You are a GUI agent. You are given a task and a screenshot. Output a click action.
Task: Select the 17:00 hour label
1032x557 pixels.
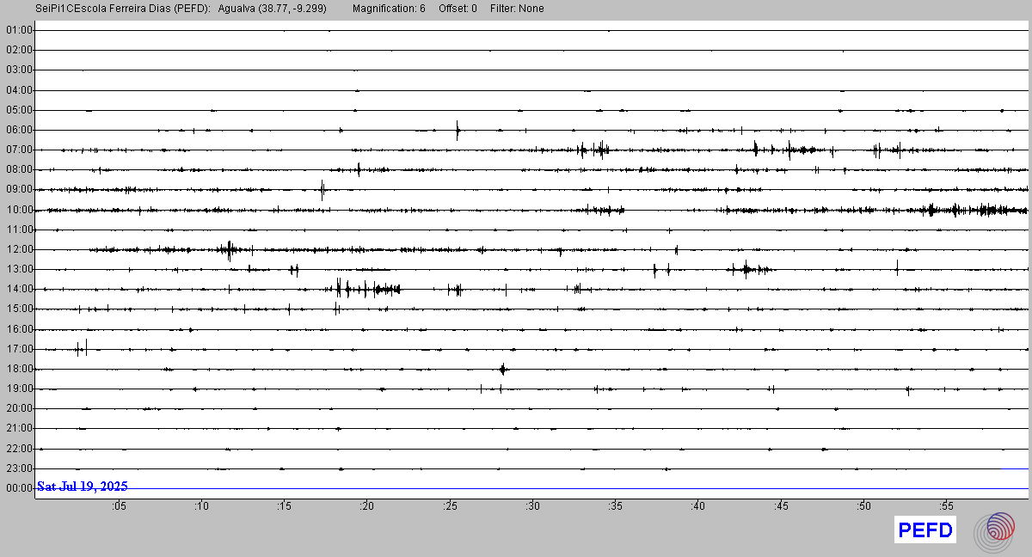(x=19, y=349)
